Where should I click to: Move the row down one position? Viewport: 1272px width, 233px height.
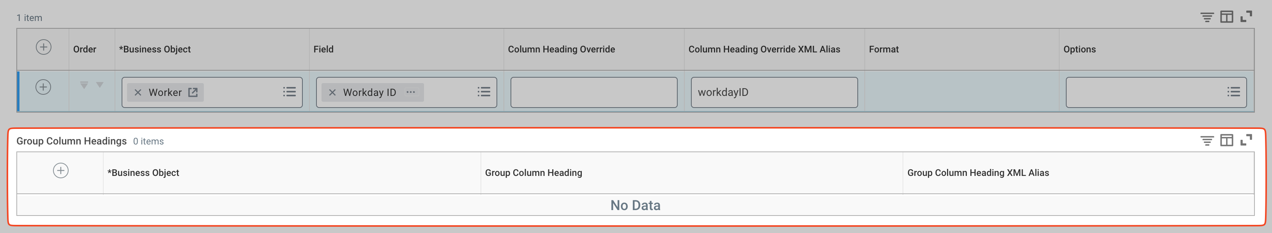(100, 85)
